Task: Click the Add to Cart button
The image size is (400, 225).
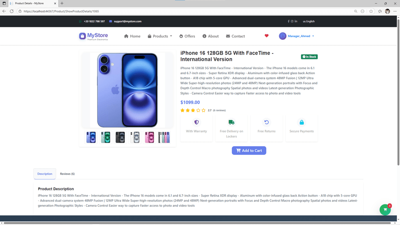Action: point(249,150)
